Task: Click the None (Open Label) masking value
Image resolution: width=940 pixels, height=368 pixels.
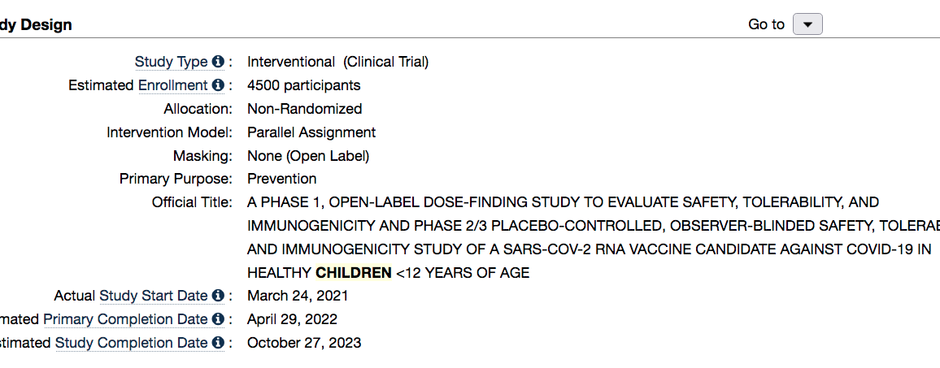Action: coord(308,156)
